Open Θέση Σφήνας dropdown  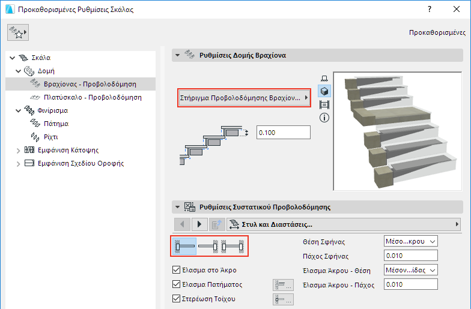411,241
